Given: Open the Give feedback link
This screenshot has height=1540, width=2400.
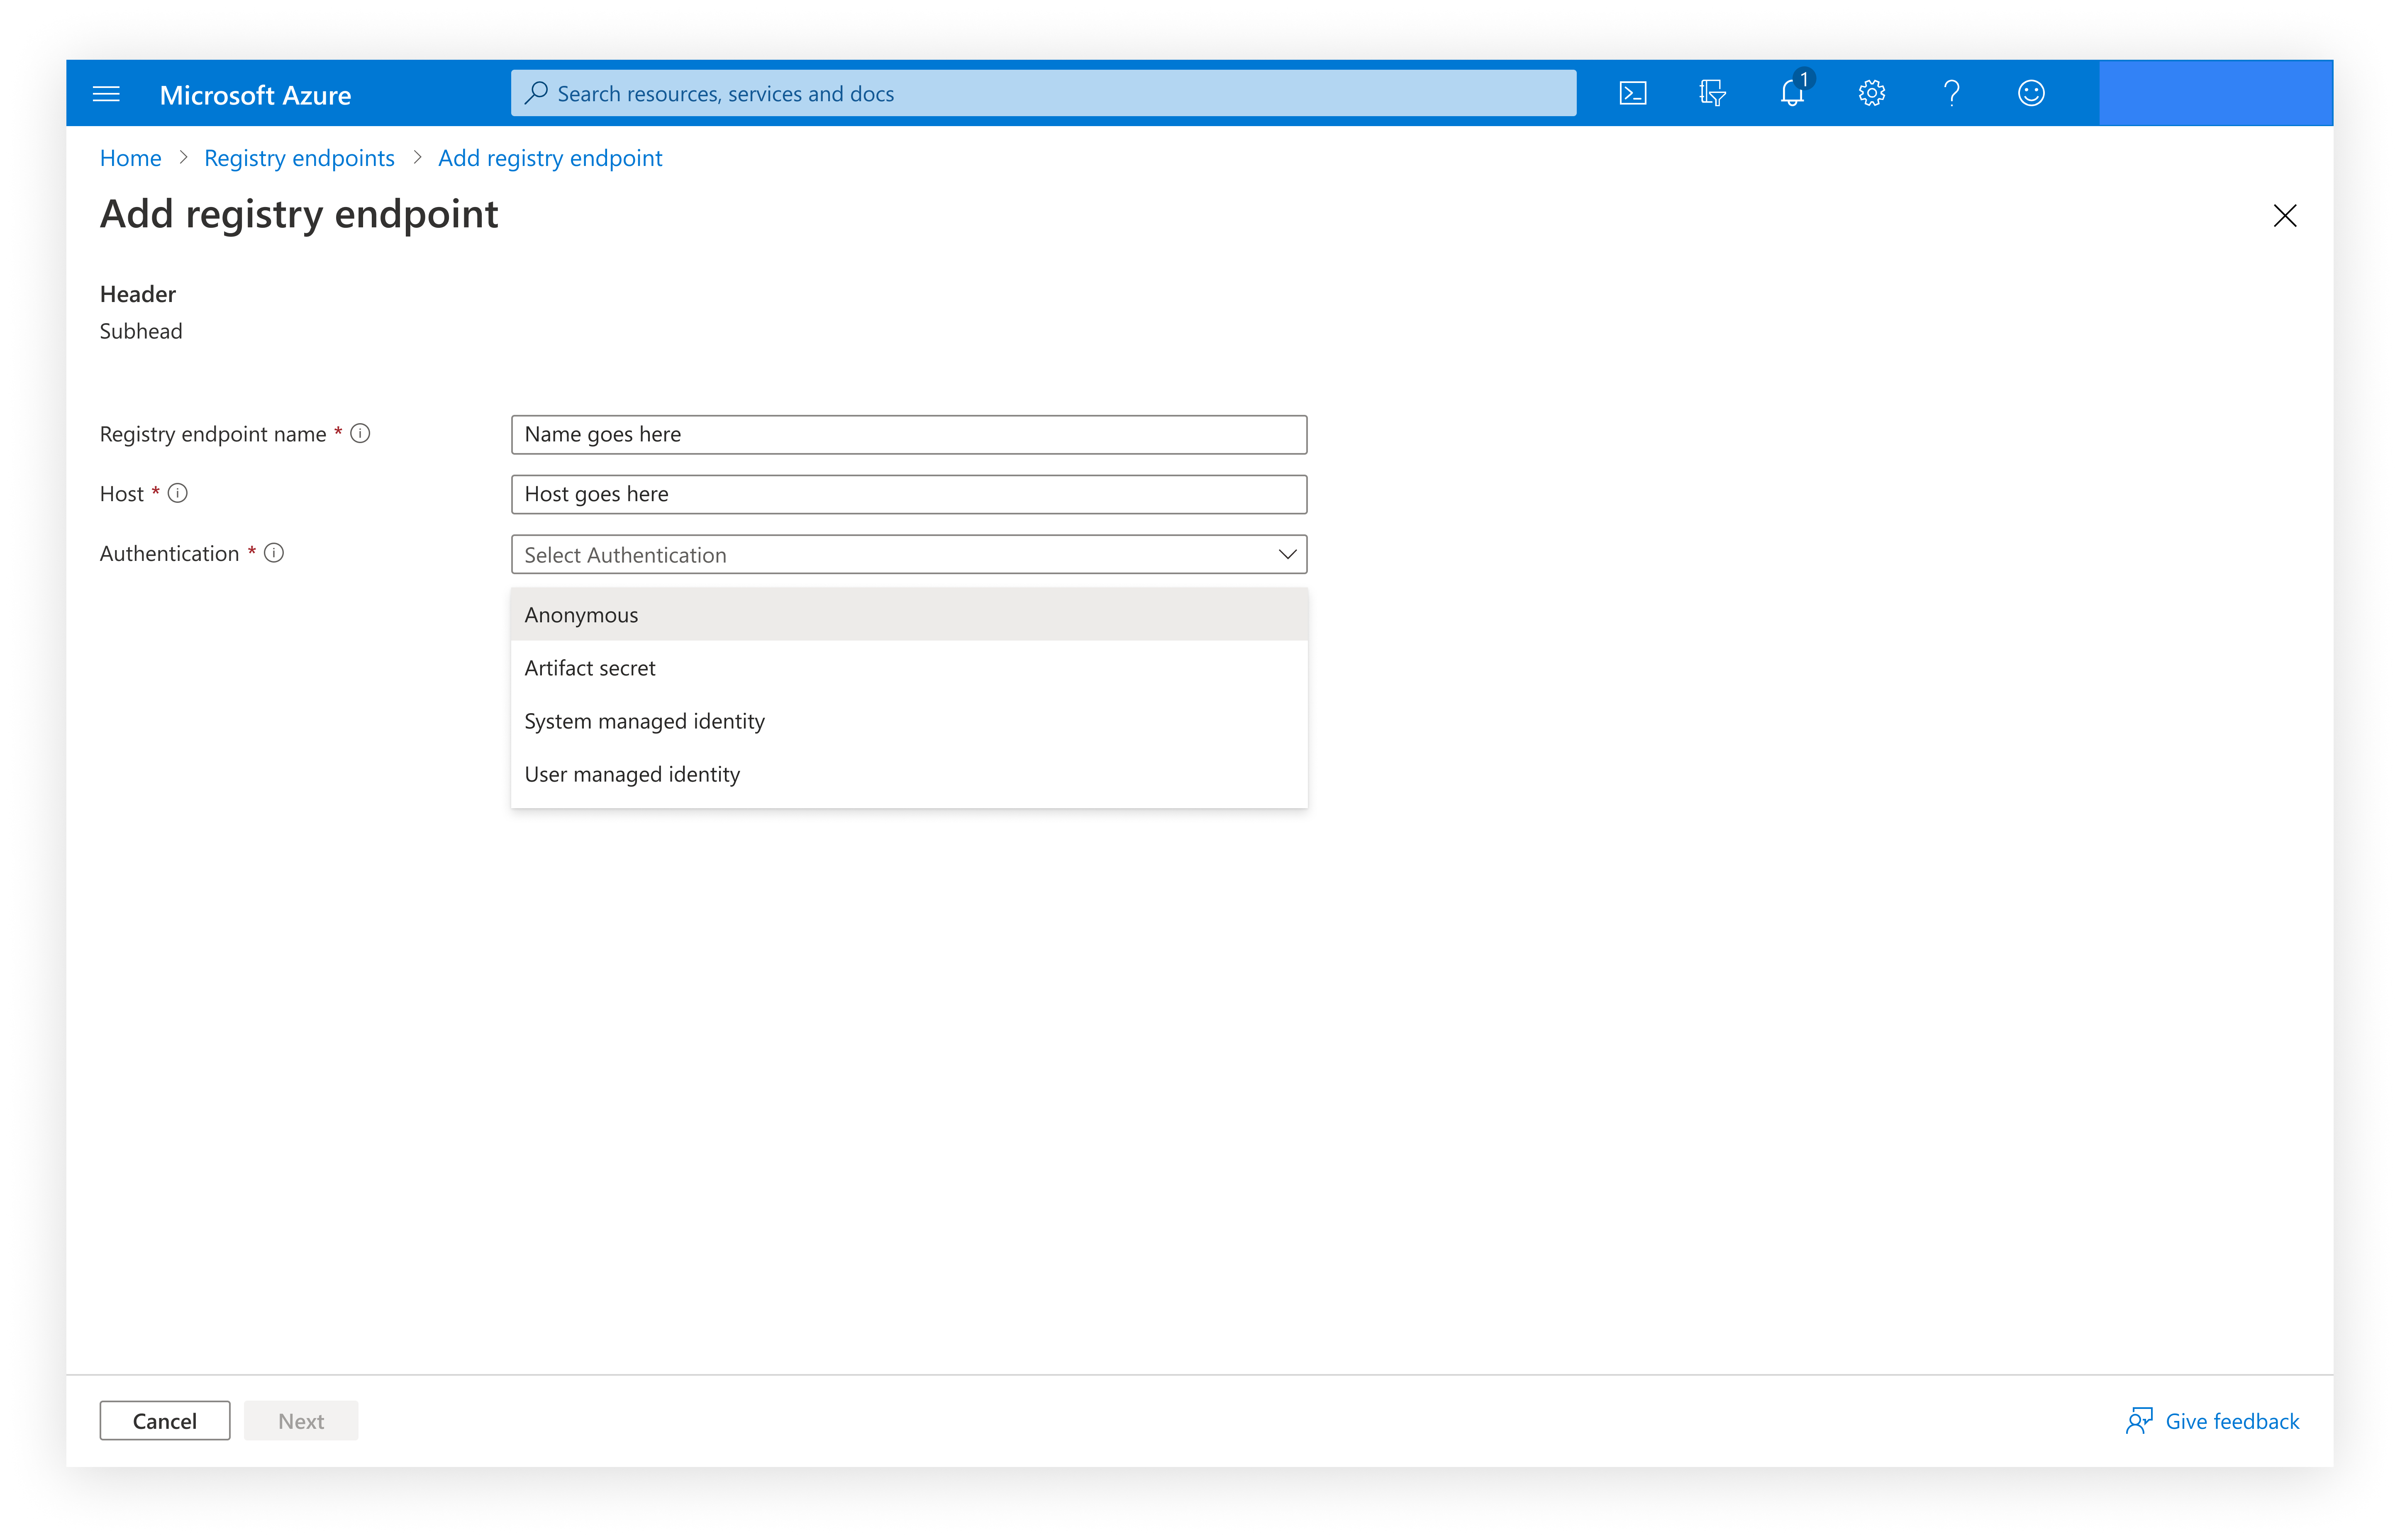Looking at the screenshot, I should pyautogui.click(x=2232, y=1420).
